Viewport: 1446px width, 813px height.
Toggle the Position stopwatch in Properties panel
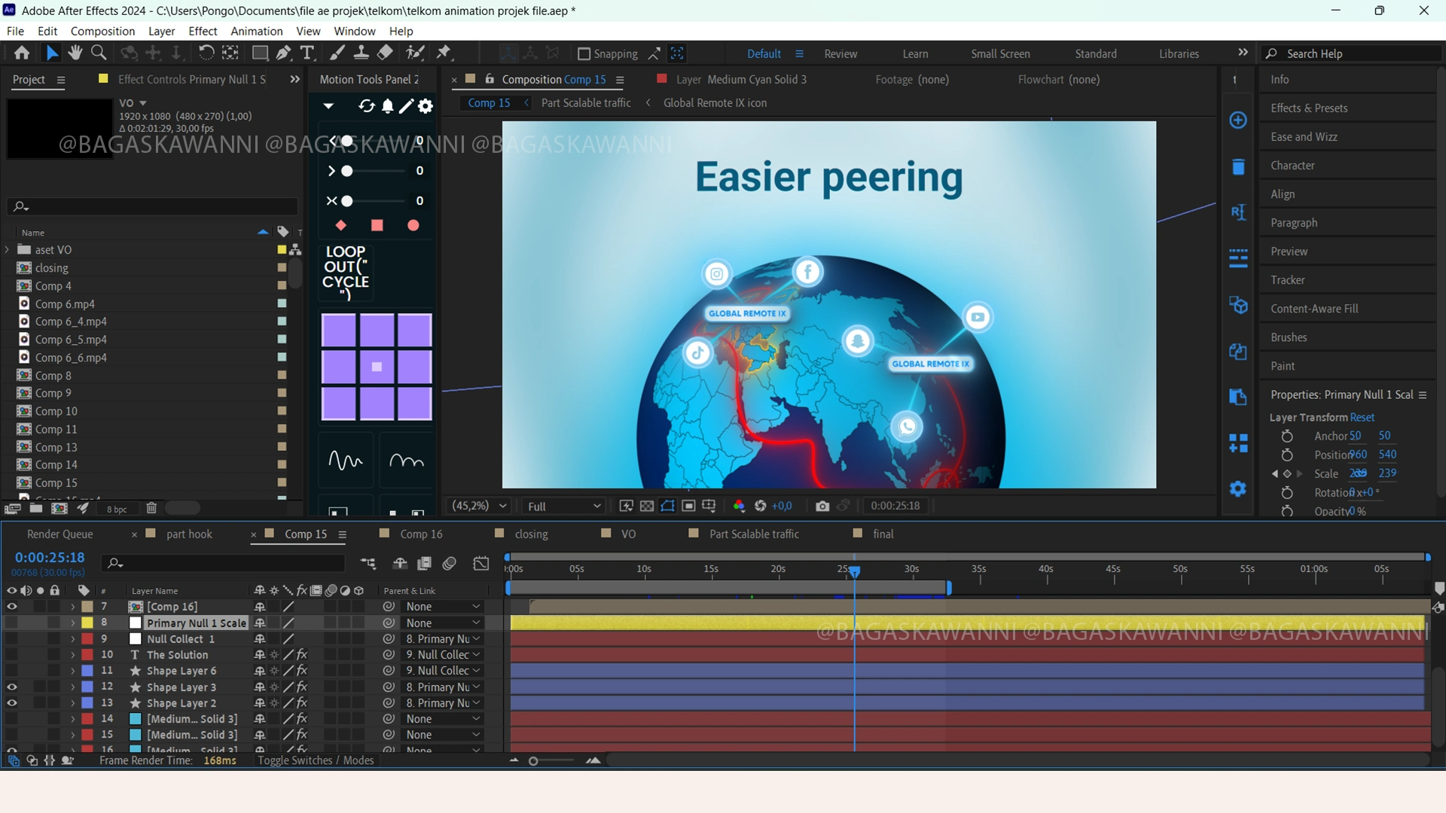(x=1287, y=455)
